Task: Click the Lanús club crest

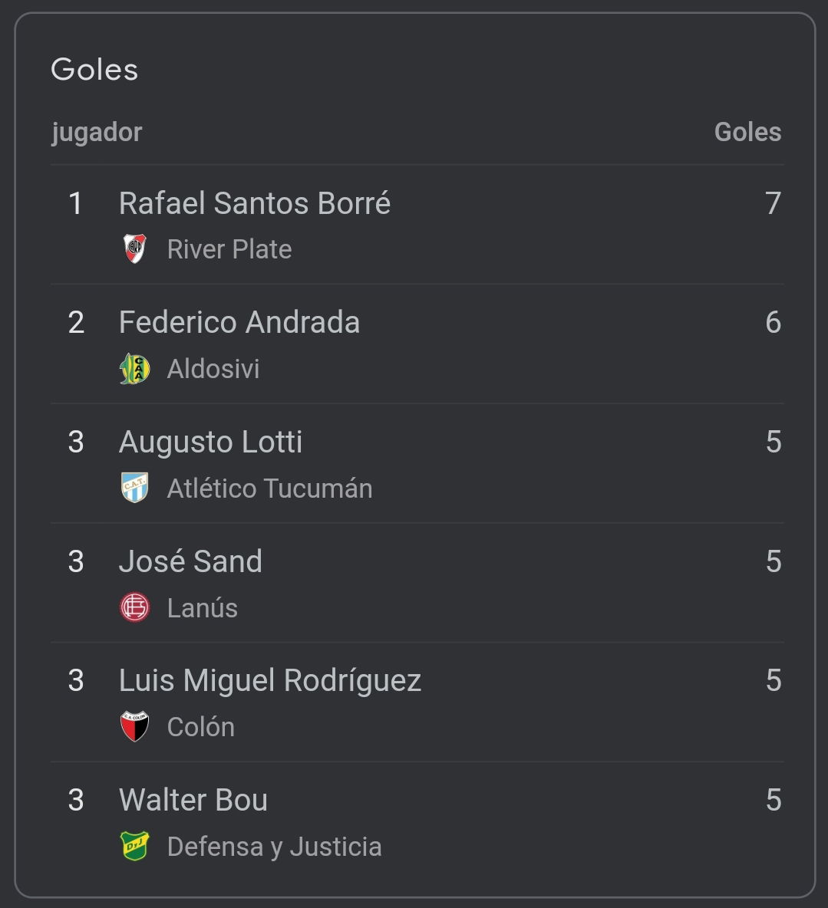Action: [x=134, y=607]
